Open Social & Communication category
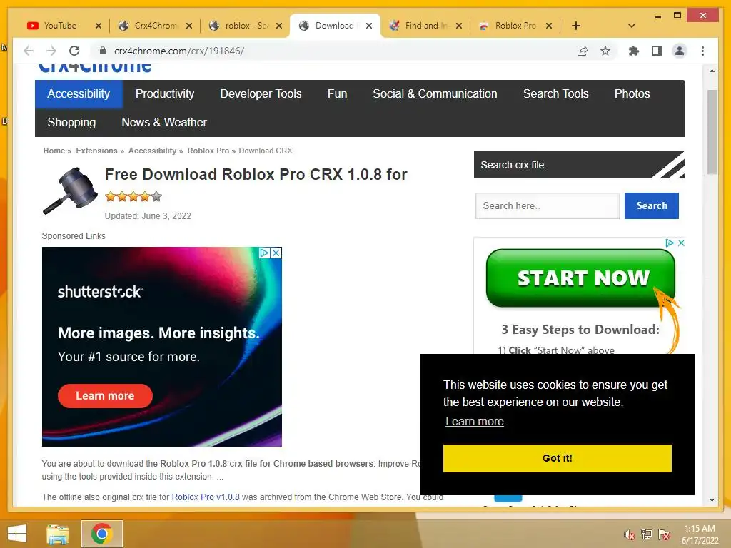731x548 pixels. 435,93
